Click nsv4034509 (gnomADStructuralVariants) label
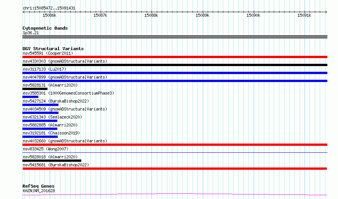 point(65,109)
